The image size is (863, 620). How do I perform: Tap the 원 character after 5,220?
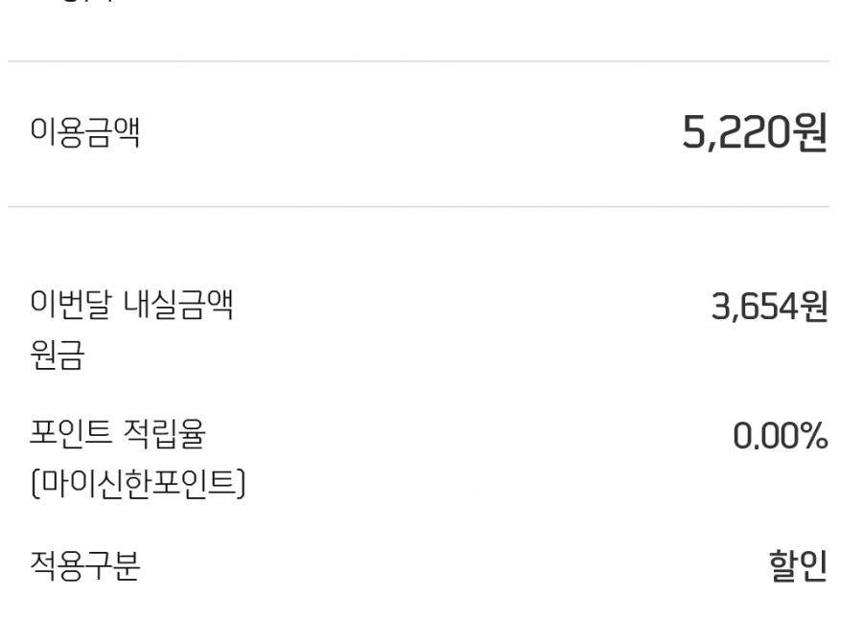click(808, 132)
